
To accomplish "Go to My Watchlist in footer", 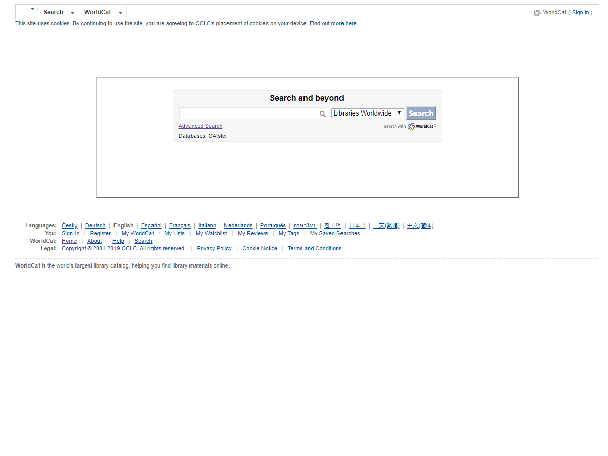I will pos(211,233).
